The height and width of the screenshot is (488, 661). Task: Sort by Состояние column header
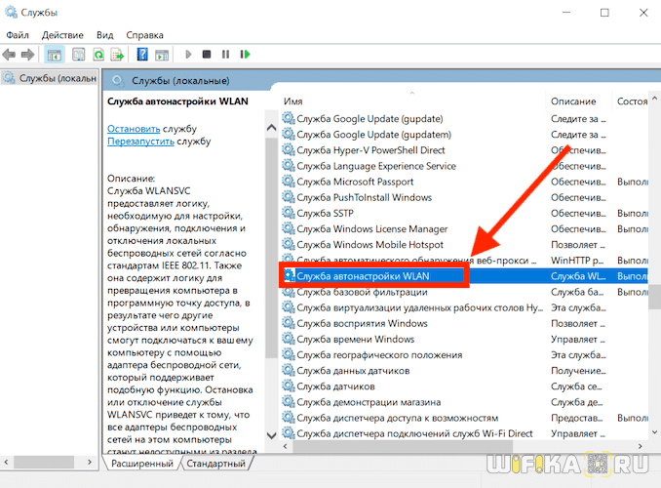(x=632, y=102)
